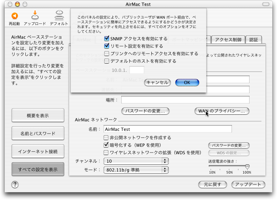Viewport: 277px width, 200px height.
Task: Adjust the 送信電波の強さ slider
Action: 247,166
